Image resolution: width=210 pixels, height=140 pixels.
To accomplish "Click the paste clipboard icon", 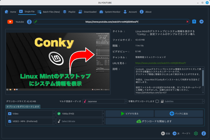I will (x=194, y=22).
